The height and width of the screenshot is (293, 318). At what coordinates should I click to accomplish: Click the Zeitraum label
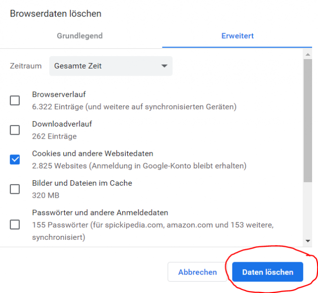(26, 66)
